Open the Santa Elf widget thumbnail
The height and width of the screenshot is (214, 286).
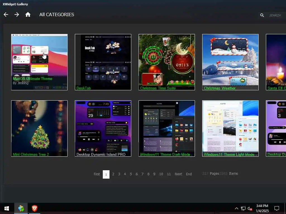pyautogui.click(x=276, y=62)
